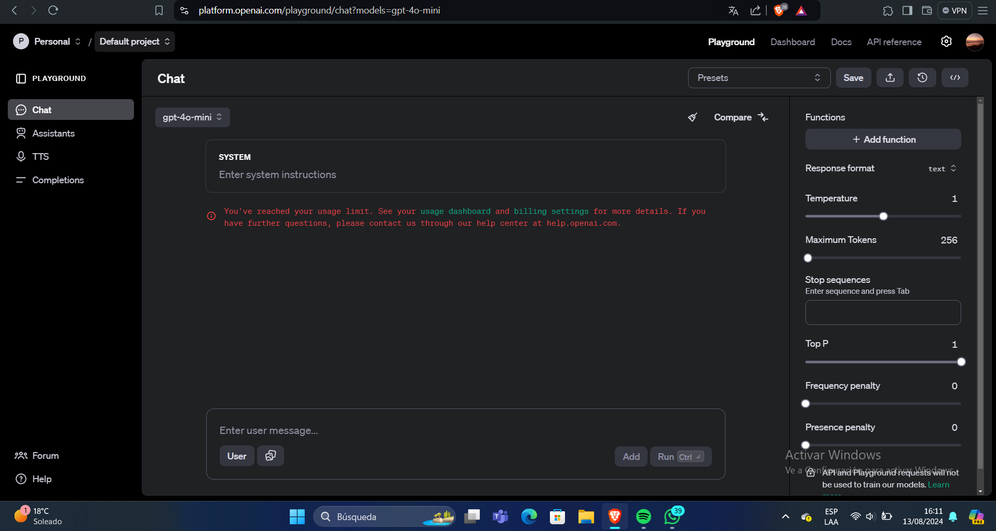Click the VPN button
Screen dimensions: 996x531
tap(954, 10)
